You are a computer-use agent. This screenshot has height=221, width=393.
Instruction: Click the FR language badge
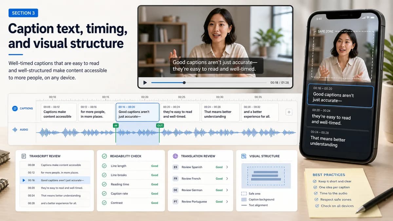[176, 178]
